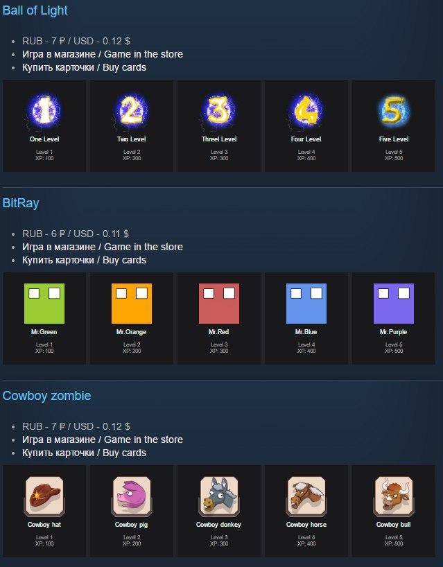Select the Cowboy pig badge icon
The width and height of the screenshot is (443, 567).
pyautogui.click(x=132, y=496)
